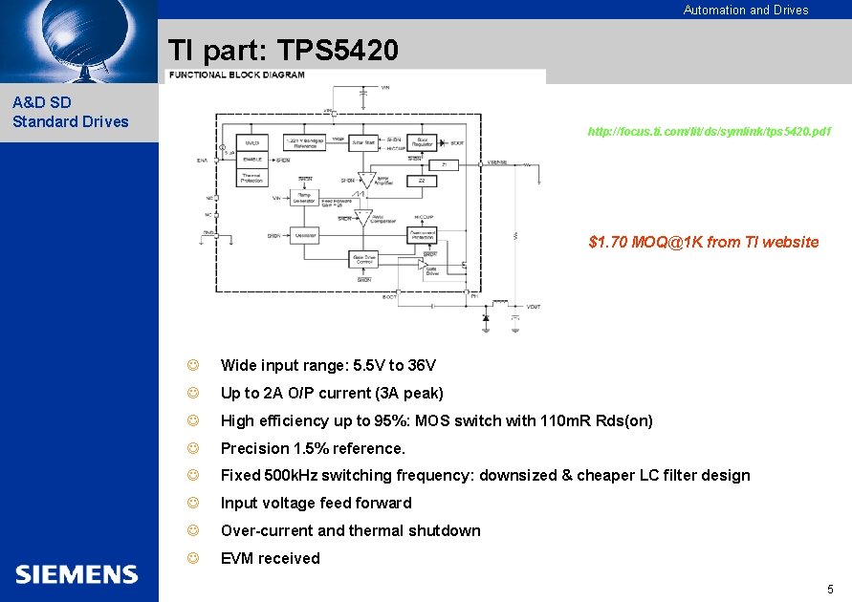852x602 pixels.
Task: Click the smiley icon beside "Wide input range"
Action: [x=193, y=365]
